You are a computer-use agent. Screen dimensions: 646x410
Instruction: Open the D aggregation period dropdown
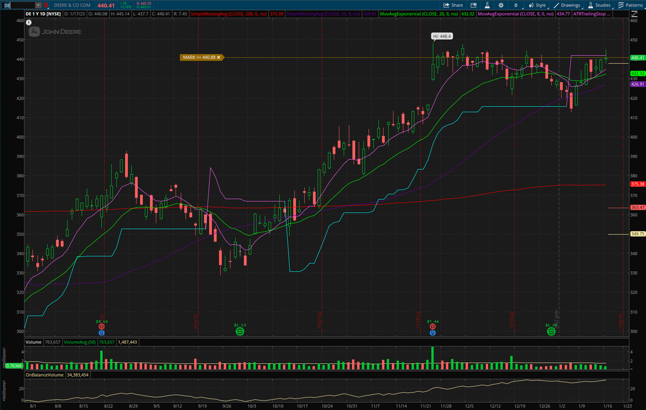pos(515,5)
